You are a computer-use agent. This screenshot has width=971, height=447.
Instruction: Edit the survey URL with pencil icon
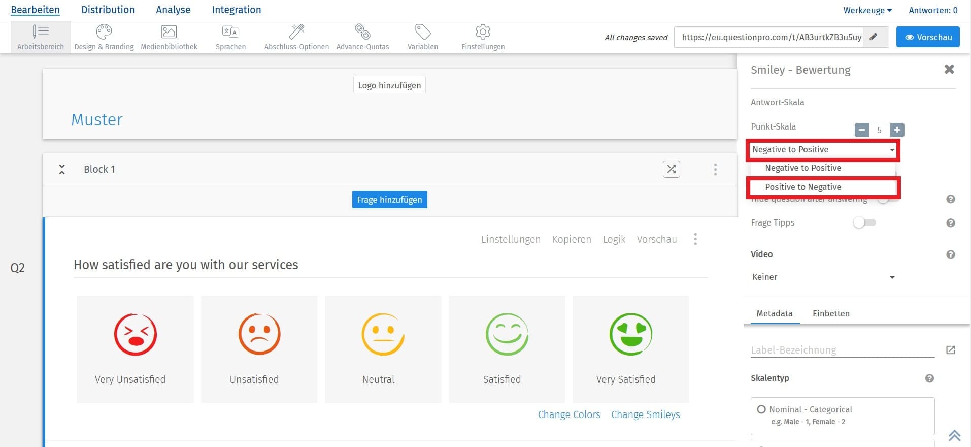(874, 37)
